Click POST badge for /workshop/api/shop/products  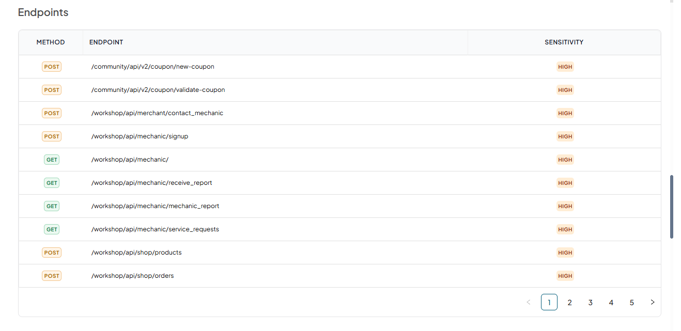click(52, 253)
